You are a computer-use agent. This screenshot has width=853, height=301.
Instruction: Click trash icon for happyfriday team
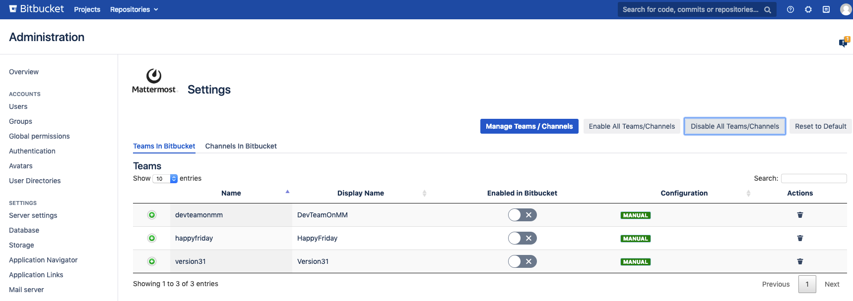click(x=800, y=238)
